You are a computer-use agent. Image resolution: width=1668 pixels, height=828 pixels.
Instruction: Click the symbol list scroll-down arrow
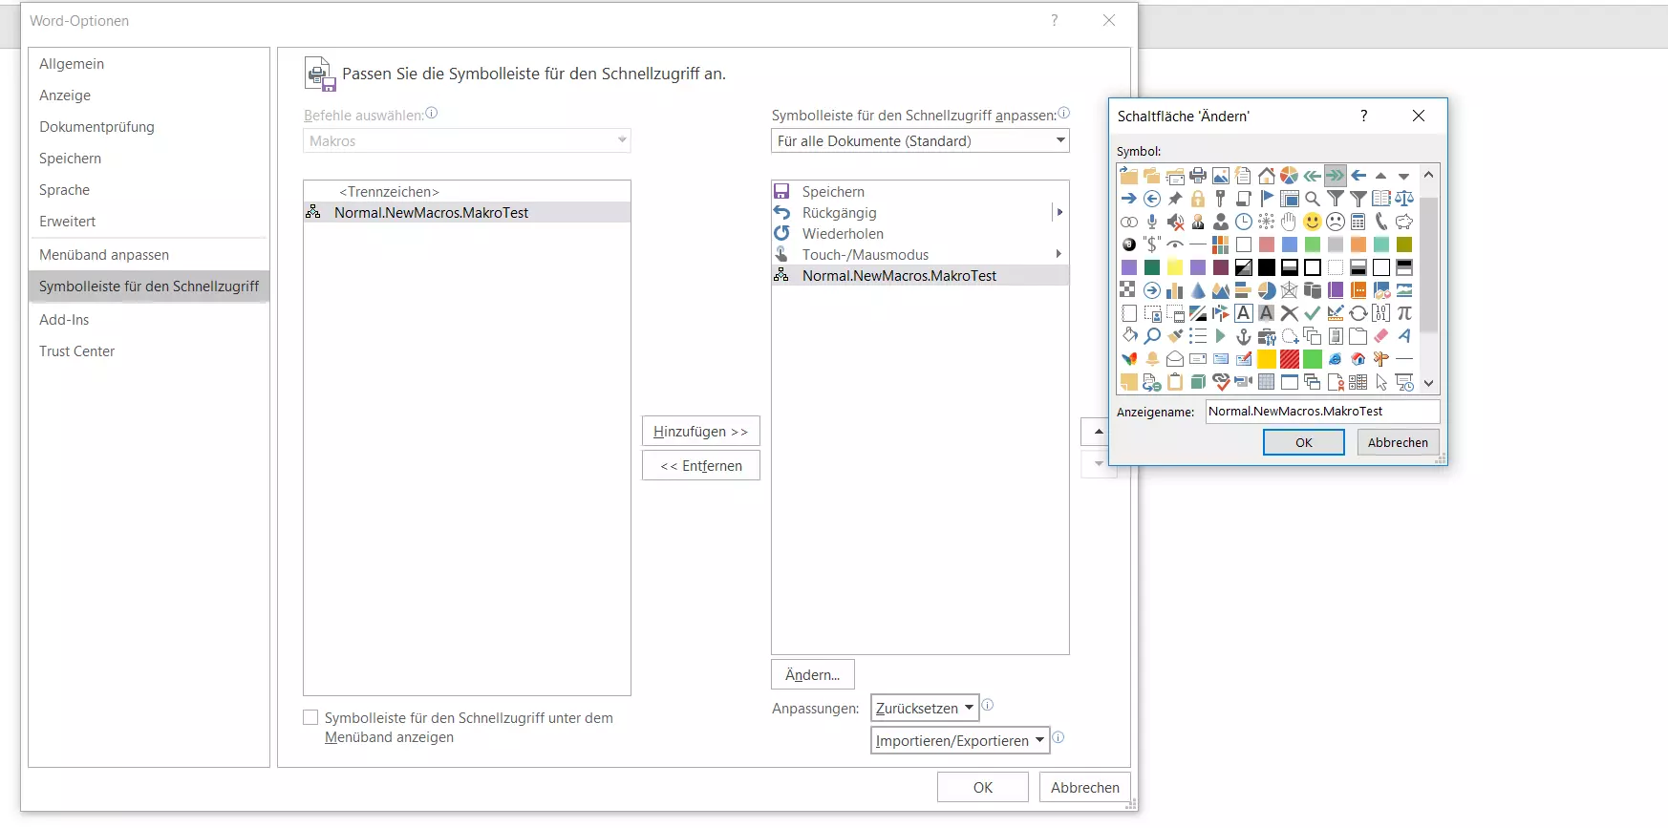1429,383
